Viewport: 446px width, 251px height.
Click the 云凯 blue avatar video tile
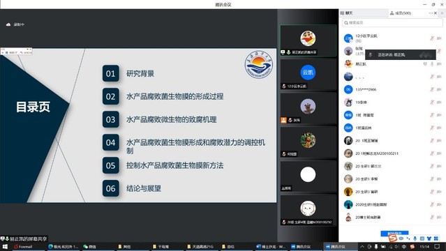[308, 75]
